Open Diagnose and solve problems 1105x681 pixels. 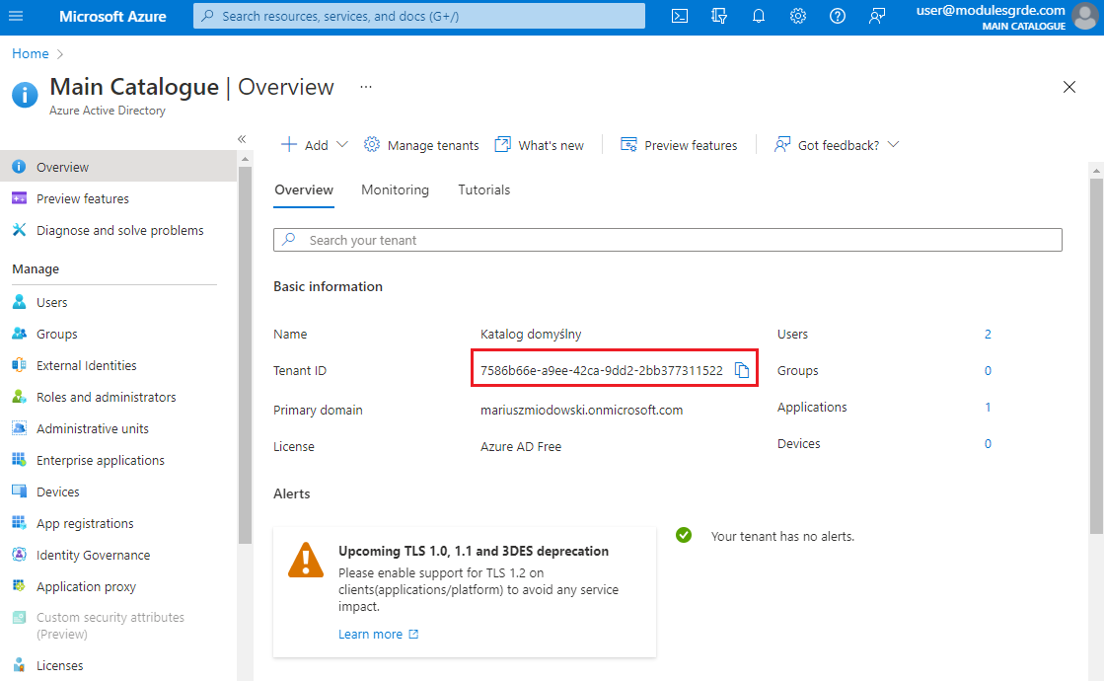(x=118, y=231)
